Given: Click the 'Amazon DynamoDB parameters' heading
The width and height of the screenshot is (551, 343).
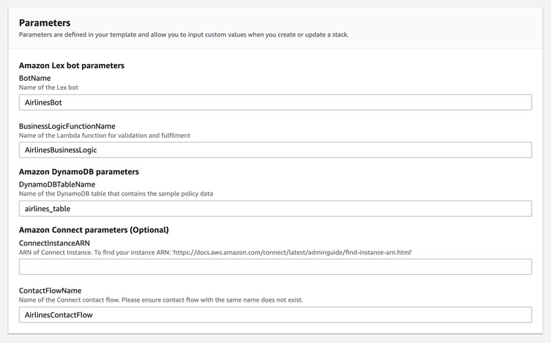Looking at the screenshot, I should pos(79,171).
